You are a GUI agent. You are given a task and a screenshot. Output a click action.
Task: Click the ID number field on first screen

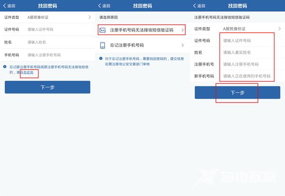tap(47, 29)
